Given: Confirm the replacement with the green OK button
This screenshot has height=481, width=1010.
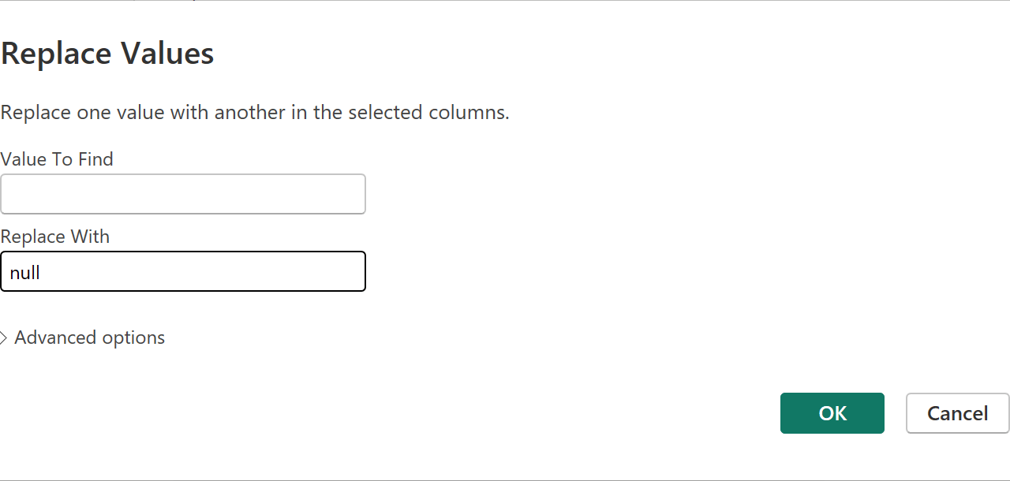Looking at the screenshot, I should 832,413.
